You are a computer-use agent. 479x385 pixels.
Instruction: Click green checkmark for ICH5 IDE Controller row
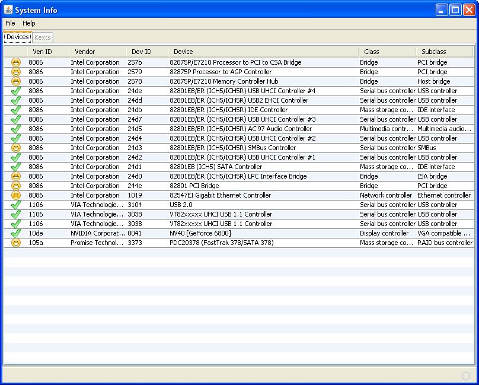point(16,110)
